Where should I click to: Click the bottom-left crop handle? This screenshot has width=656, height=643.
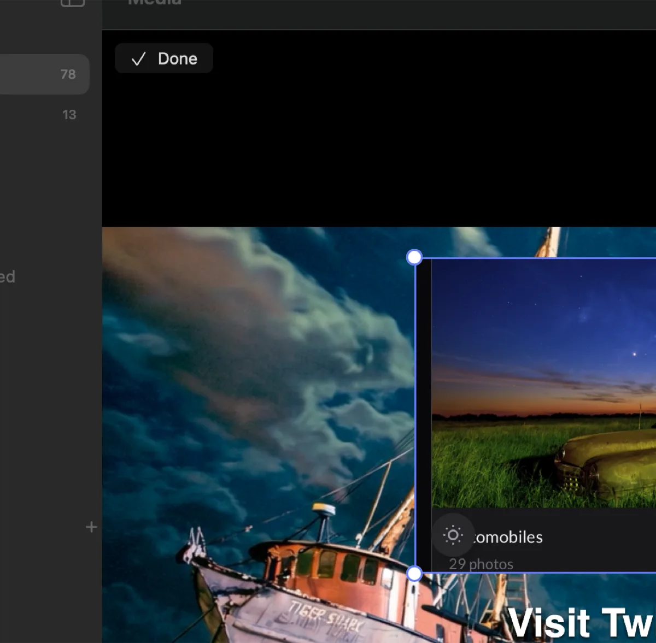414,574
